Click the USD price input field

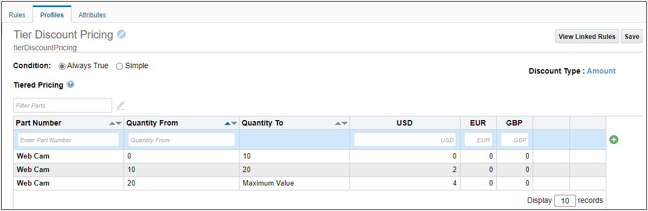405,140
